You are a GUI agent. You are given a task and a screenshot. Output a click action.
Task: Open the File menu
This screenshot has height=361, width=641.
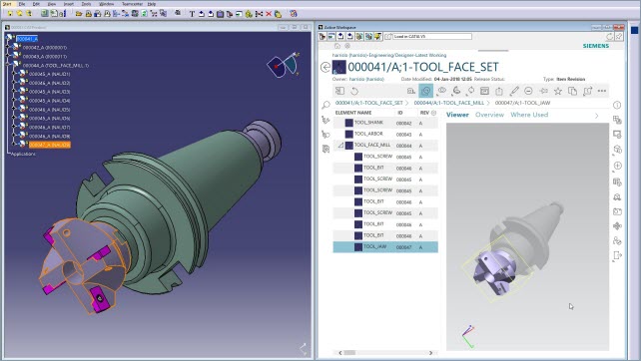tap(22, 4)
